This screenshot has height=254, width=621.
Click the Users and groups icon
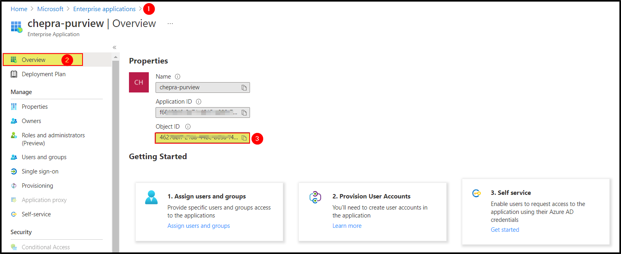point(14,157)
